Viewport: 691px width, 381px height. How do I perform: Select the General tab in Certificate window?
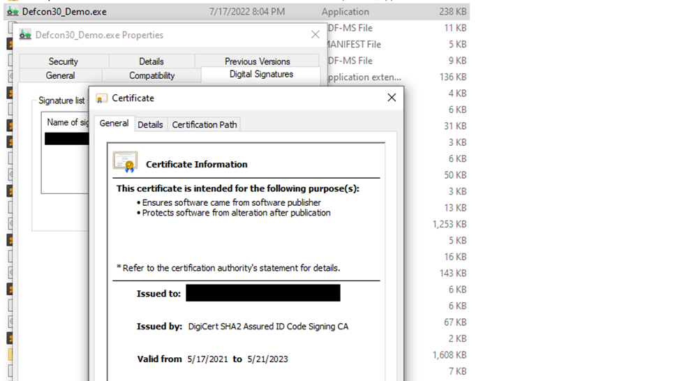(x=114, y=124)
